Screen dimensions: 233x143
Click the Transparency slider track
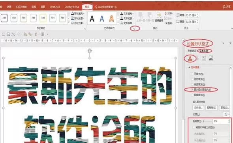[x=208, y=121]
